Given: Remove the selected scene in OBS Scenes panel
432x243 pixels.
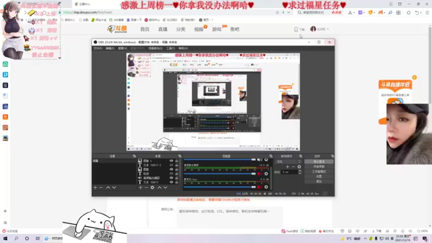Looking at the screenshot, I should pyautogui.click(x=101, y=187).
